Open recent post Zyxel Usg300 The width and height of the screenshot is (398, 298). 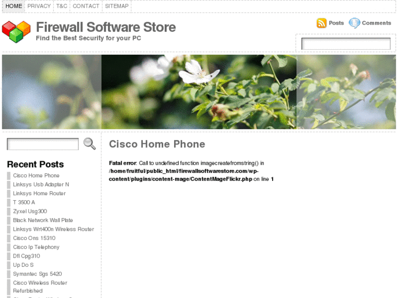click(x=30, y=211)
